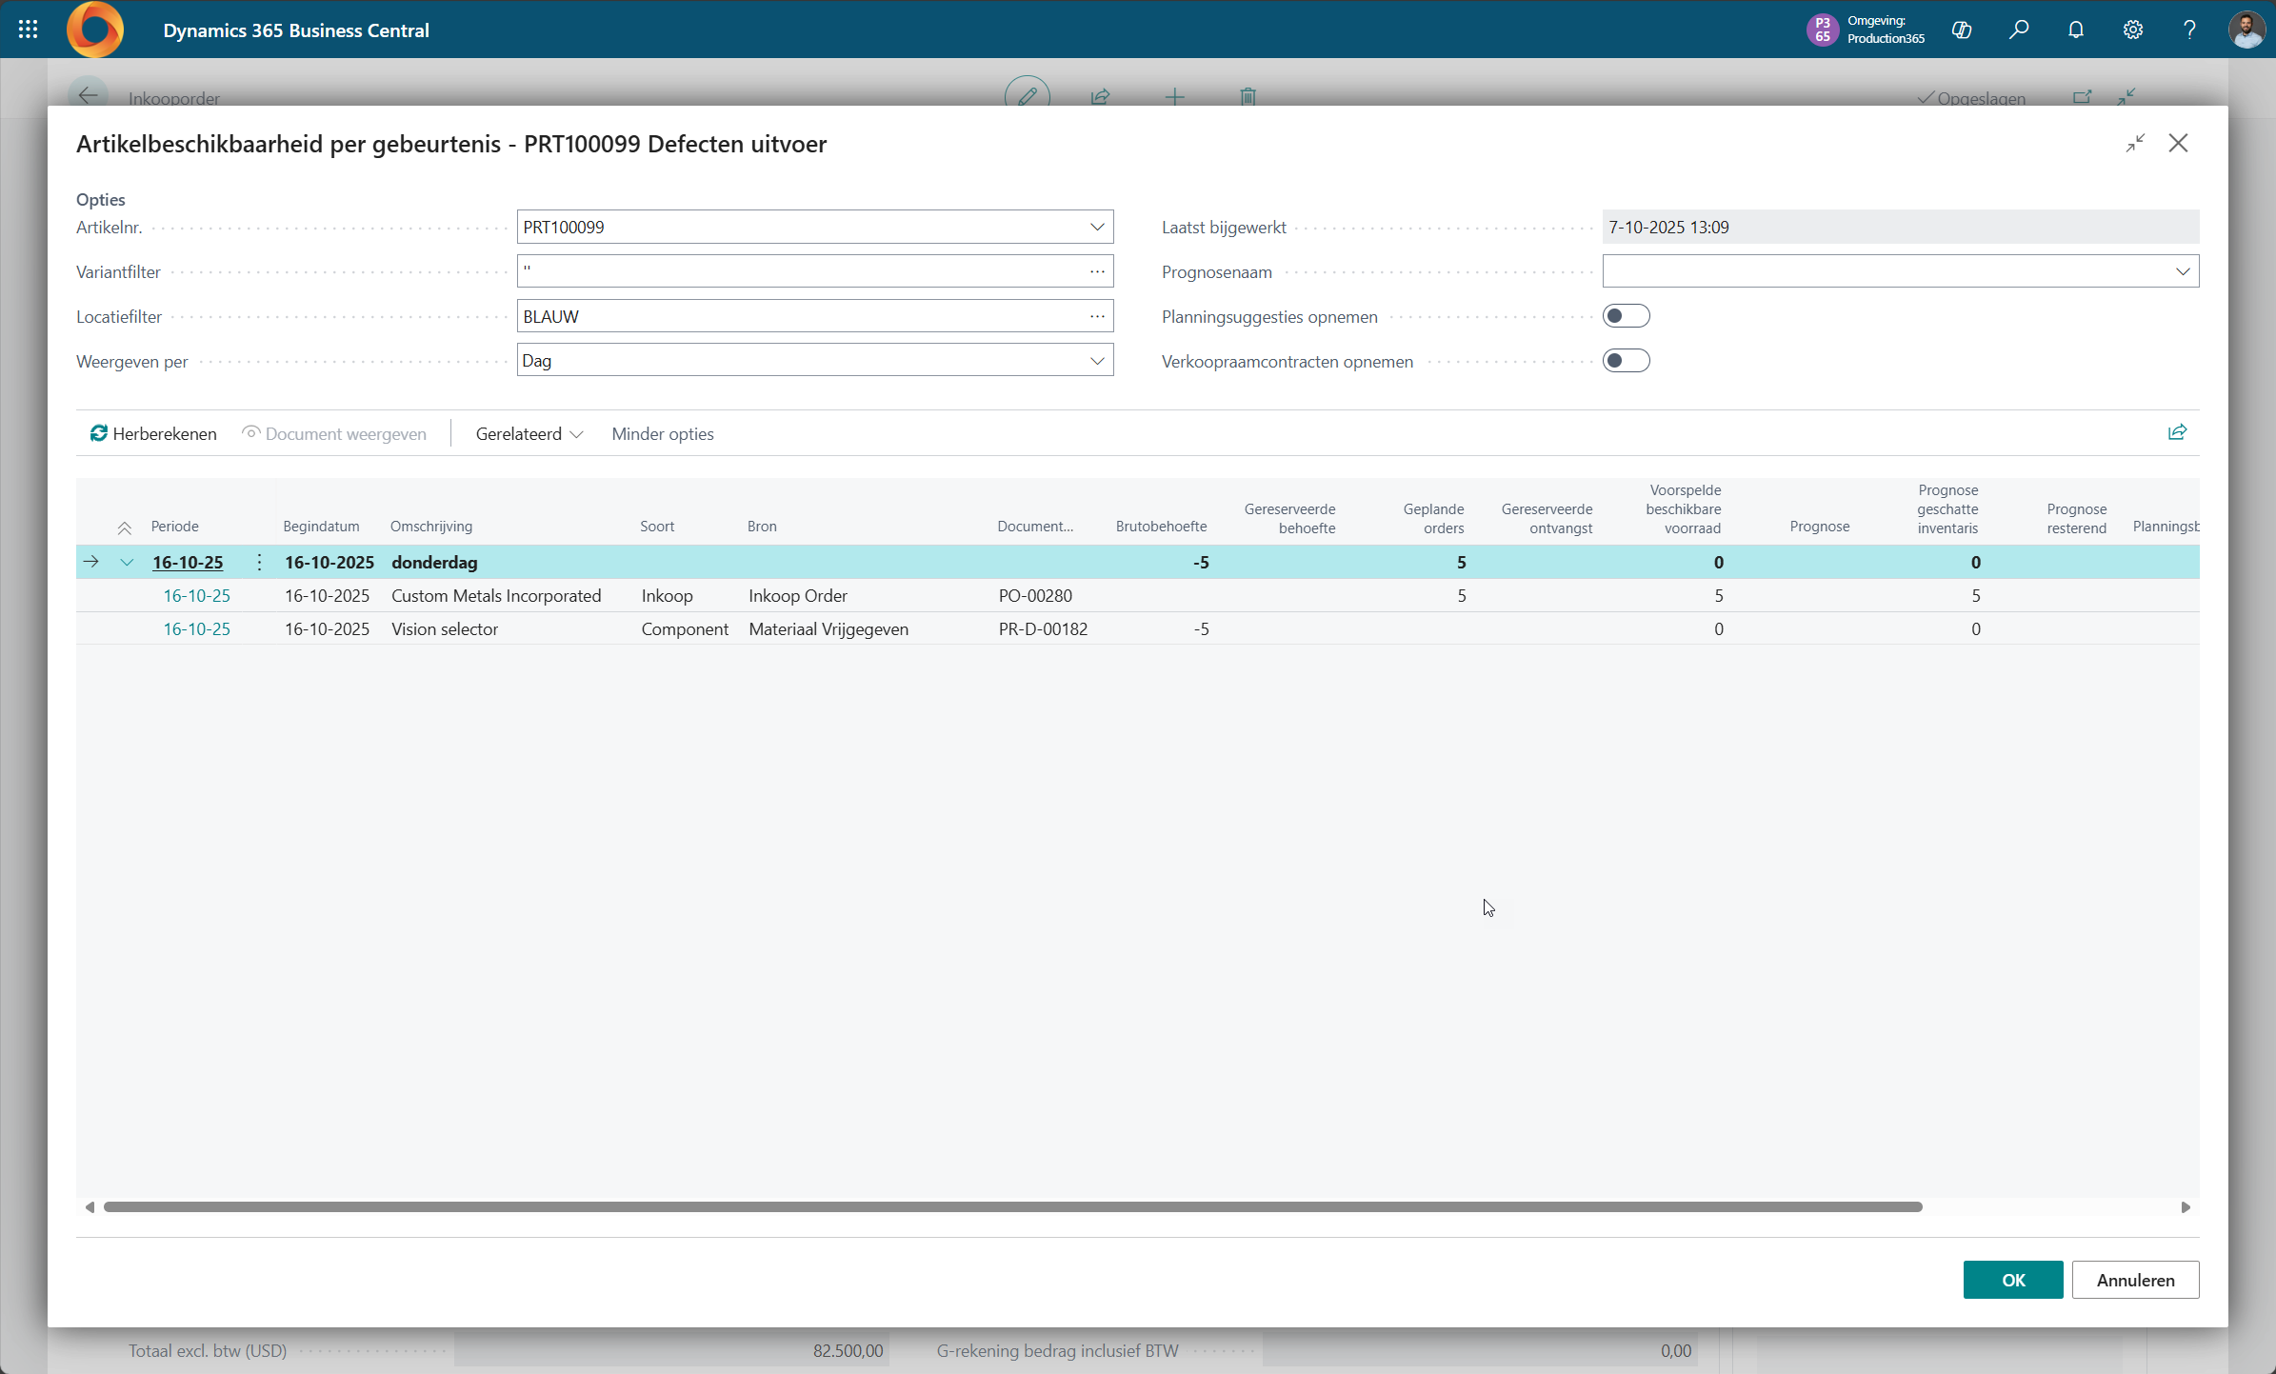Click the share icon above the grid
The width and height of the screenshot is (2276, 1374).
click(x=2177, y=432)
